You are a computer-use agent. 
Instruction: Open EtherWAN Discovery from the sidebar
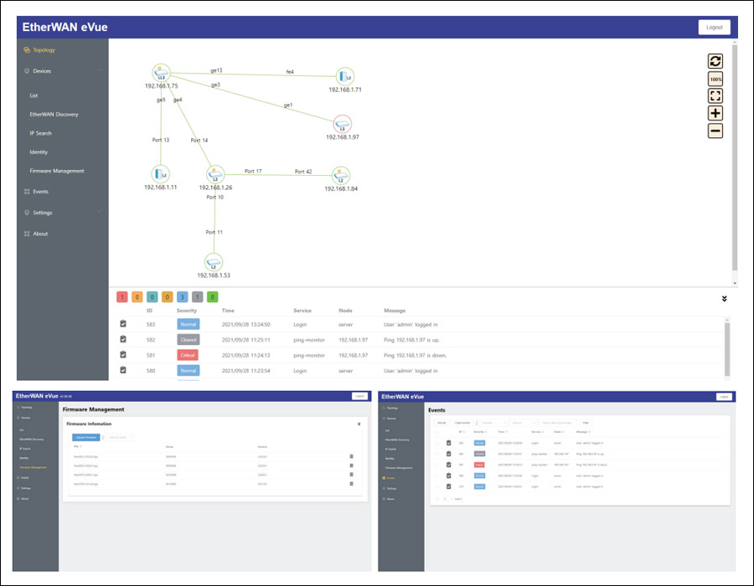(54, 114)
